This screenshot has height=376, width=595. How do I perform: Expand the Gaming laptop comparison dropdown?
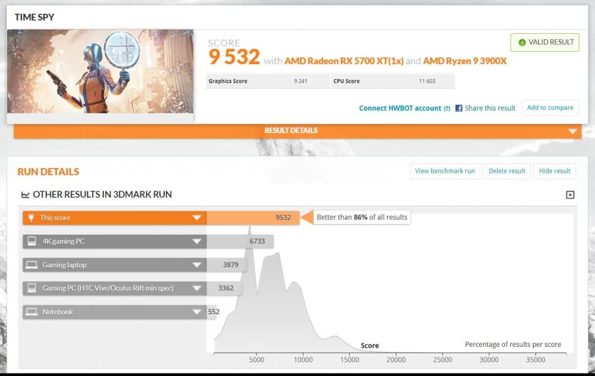[x=196, y=265]
